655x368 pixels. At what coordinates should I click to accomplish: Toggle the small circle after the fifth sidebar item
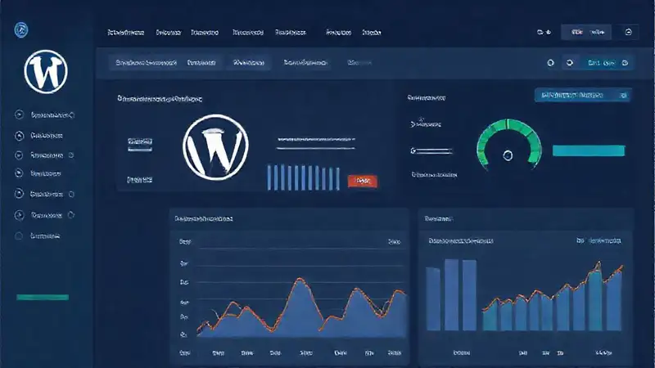(x=71, y=194)
